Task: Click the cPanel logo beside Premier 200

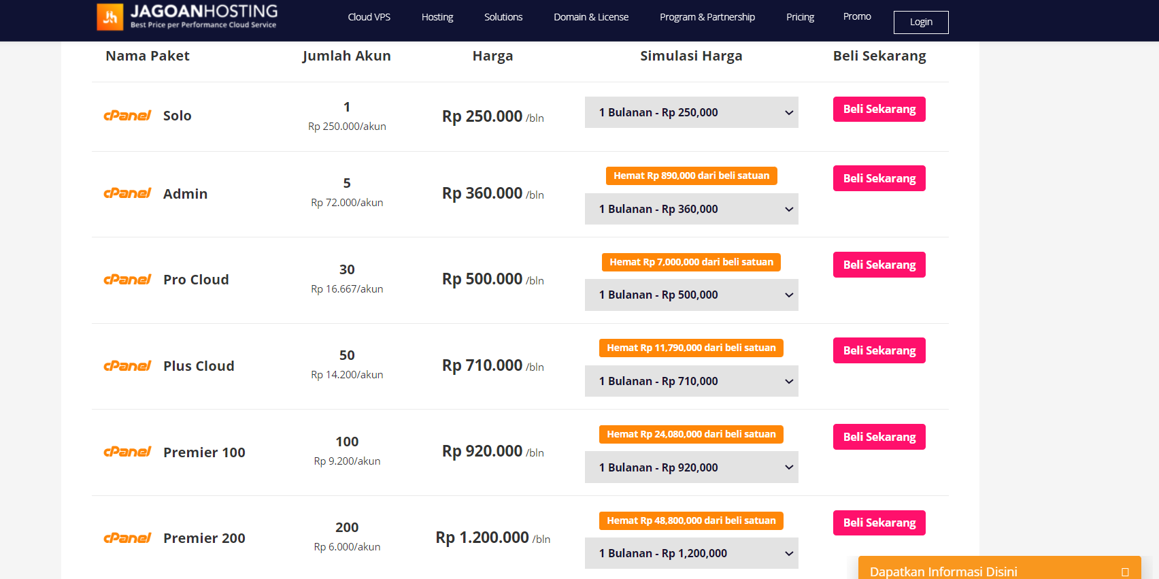Action: (127, 538)
